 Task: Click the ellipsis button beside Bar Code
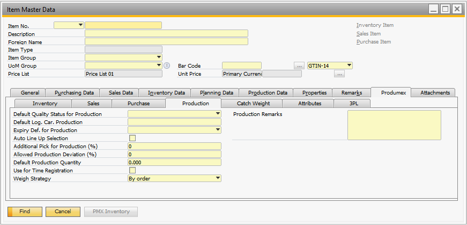300,66
